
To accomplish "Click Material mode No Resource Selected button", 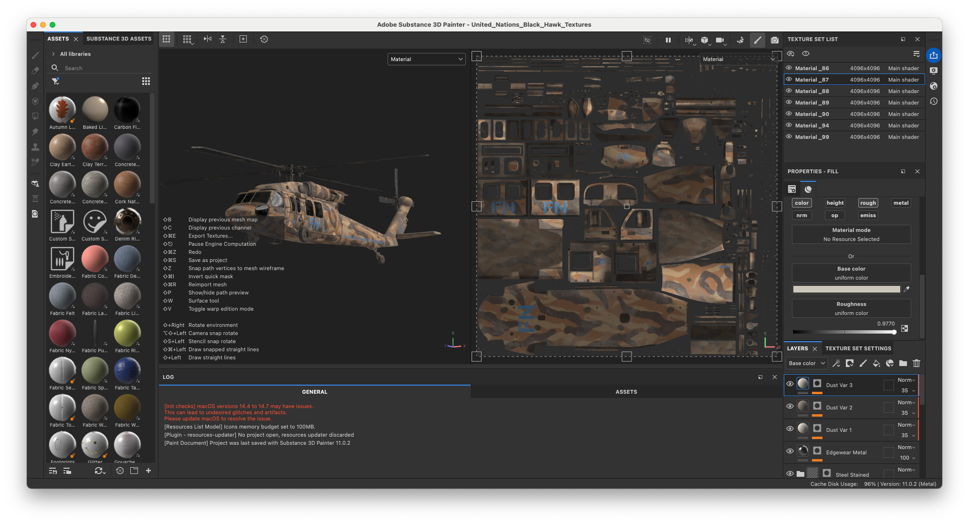I will point(851,234).
